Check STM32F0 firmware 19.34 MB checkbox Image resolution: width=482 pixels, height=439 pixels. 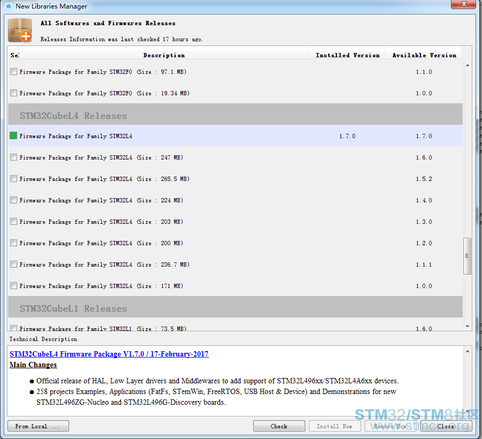click(x=13, y=93)
